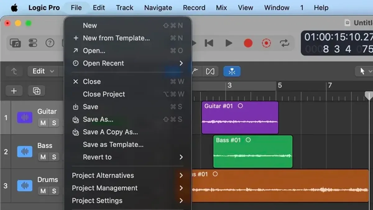Mute the Bass track

point(43,157)
